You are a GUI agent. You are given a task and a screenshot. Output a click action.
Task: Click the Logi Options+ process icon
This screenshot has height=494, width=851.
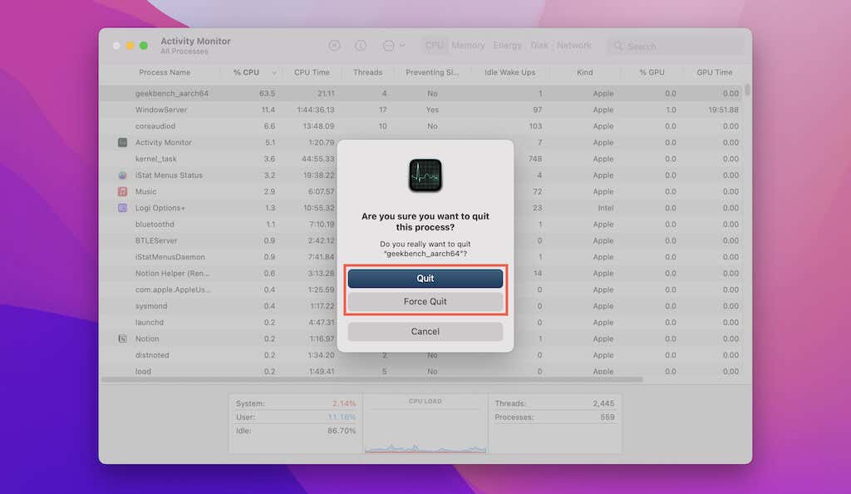click(x=121, y=208)
